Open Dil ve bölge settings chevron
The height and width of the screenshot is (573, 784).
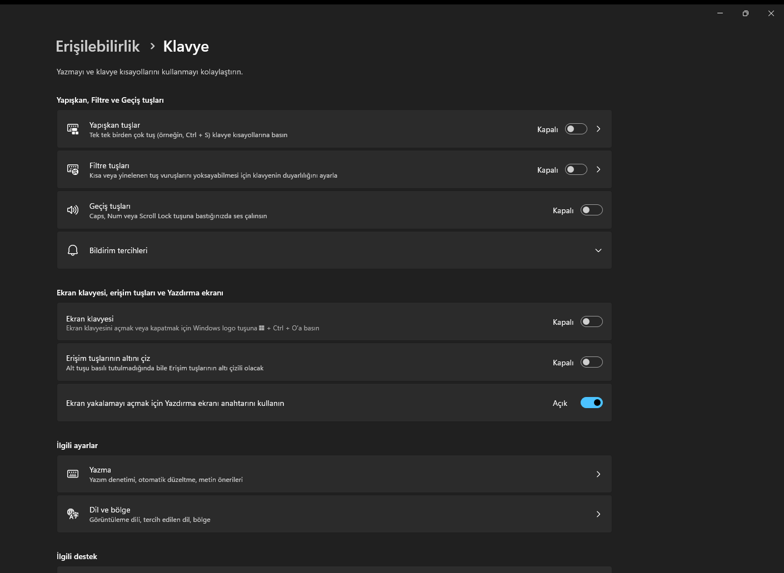pyautogui.click(x=598, y=514)
